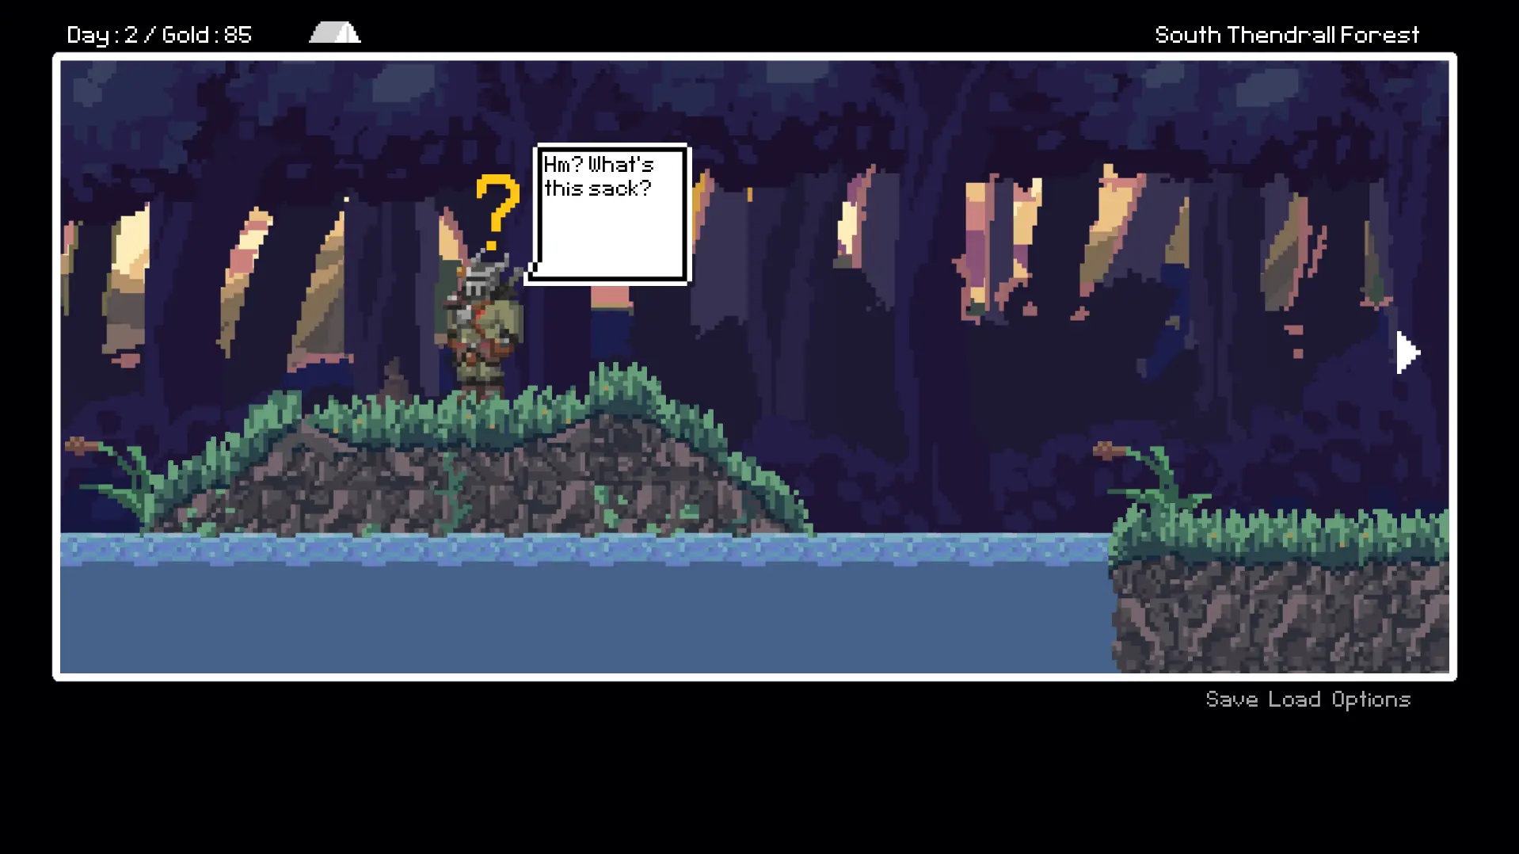Screen dimensions: 1519x854
Task: Click the white tent camp icon
Action: (x=335, y=32)
